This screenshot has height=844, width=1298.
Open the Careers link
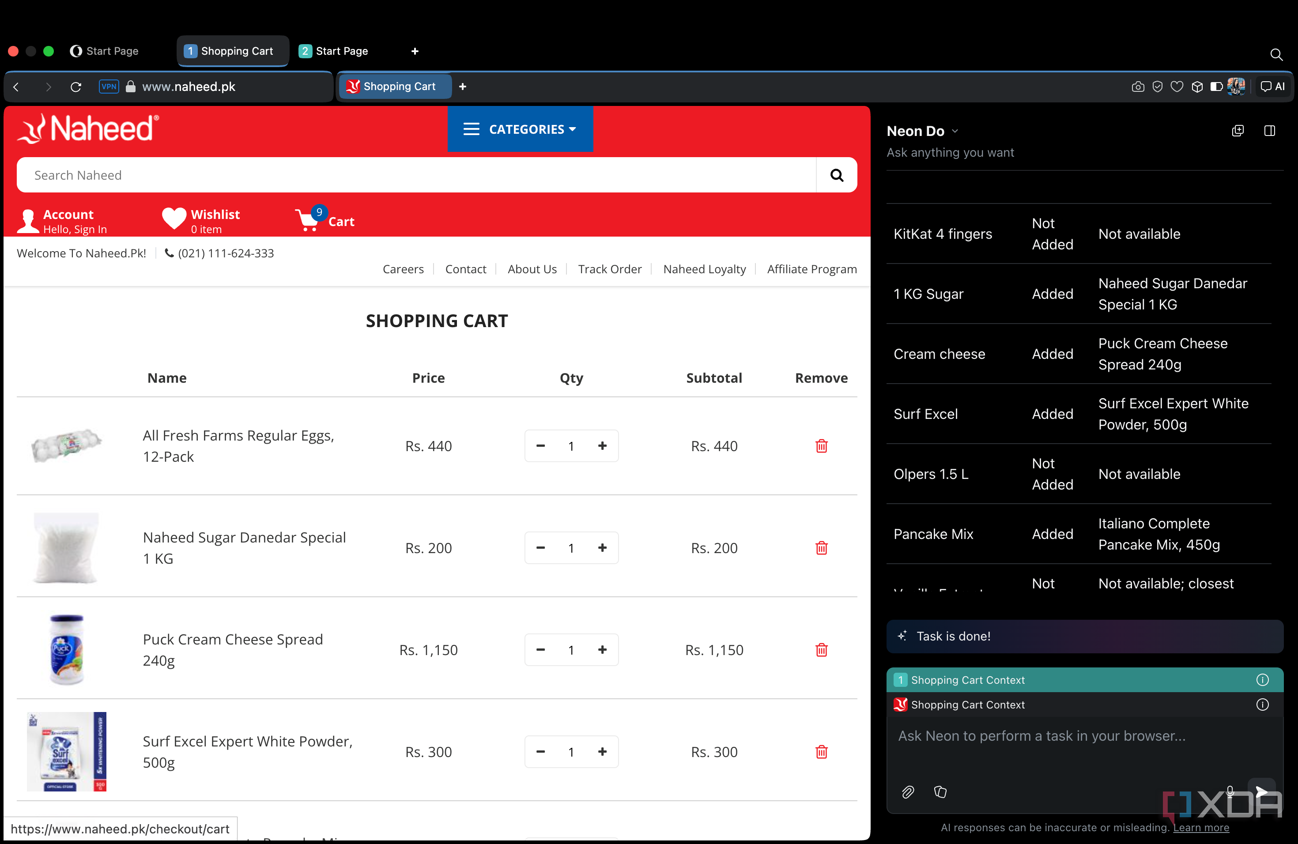tap(403, 269)
